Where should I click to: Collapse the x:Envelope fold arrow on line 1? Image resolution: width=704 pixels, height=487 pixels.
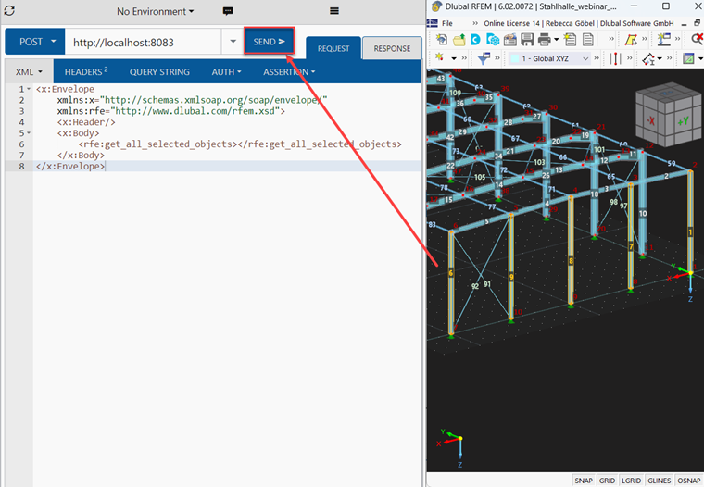[29, 89]
